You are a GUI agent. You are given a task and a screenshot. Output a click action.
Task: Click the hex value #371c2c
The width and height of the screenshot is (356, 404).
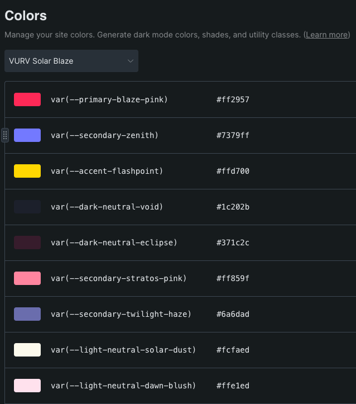click(233, 243)
